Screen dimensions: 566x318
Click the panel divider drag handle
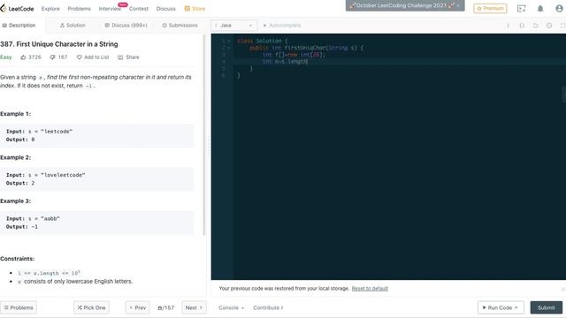209,146
